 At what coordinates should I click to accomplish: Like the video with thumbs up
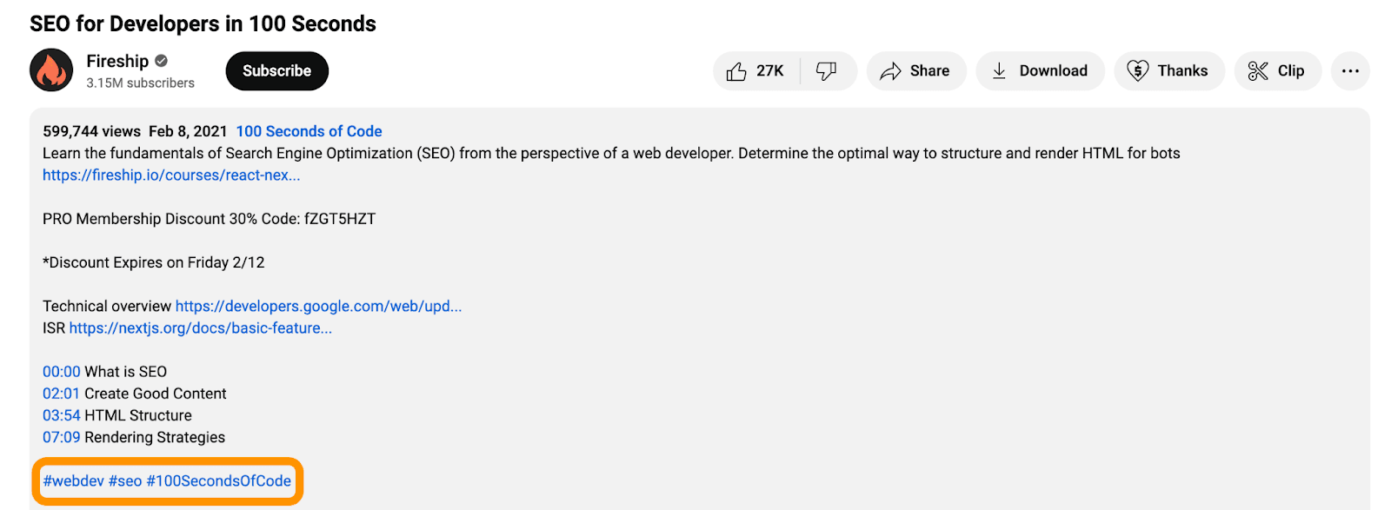[755, 71]
